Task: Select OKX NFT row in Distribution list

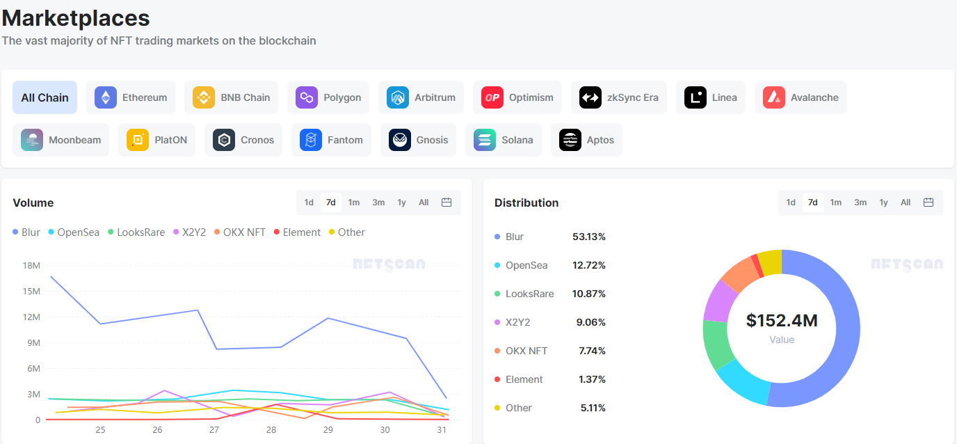Action: point(550,351)
